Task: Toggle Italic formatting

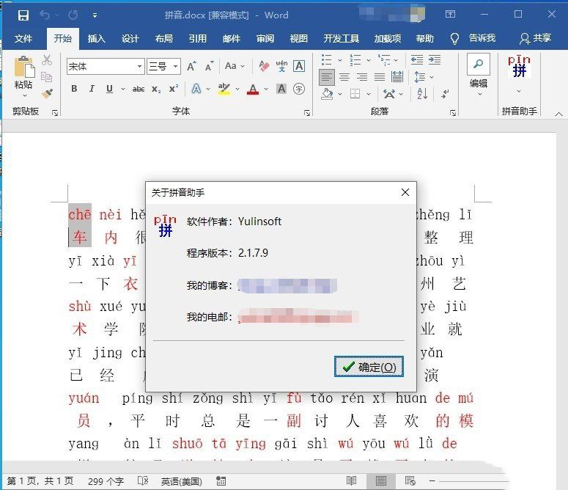Action: [x=92, y=89]
